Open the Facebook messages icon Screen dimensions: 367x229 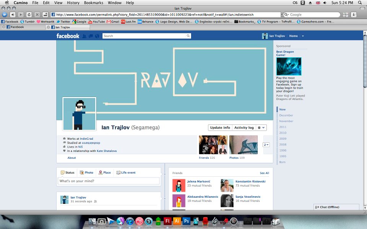pos(91,36)
